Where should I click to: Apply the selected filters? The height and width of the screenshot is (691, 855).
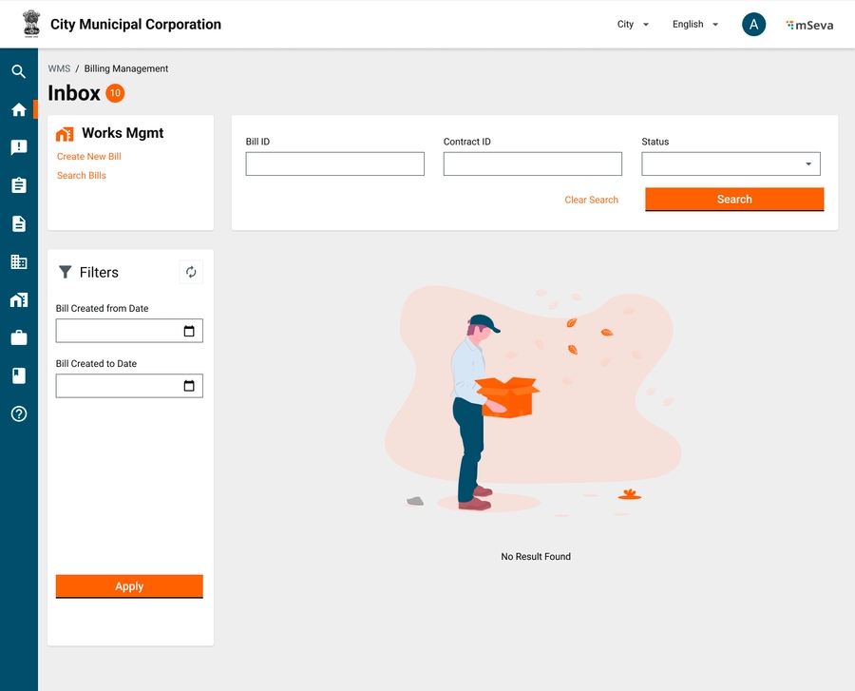(x=129, y=586)
